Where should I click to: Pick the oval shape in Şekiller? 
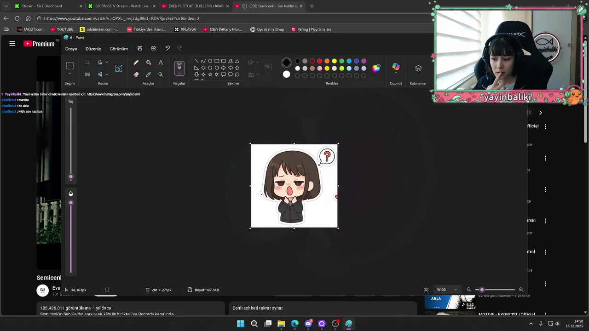[x=210, y=61]
